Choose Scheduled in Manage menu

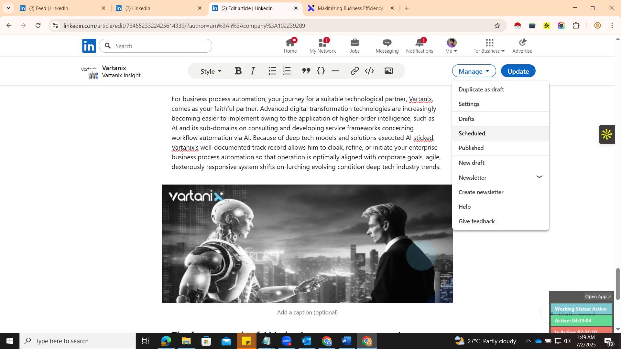500,133
